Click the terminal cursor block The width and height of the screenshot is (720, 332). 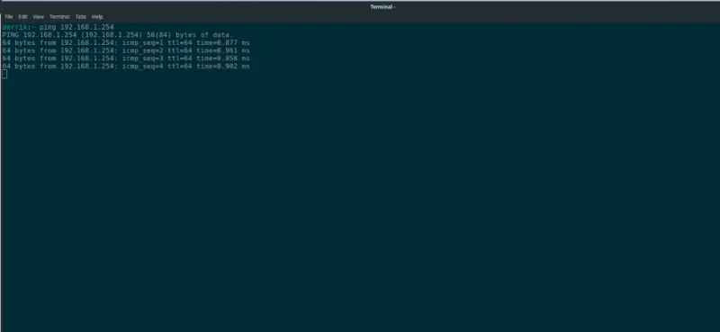pos(4,74)
